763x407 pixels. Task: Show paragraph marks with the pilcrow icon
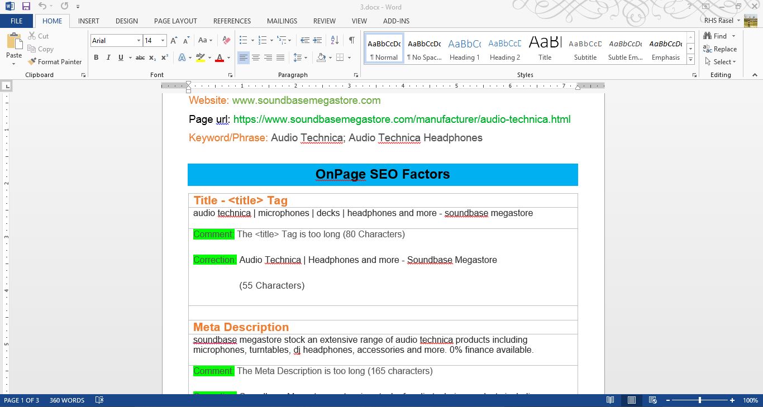pyautogui.click(x=351, y=40)
